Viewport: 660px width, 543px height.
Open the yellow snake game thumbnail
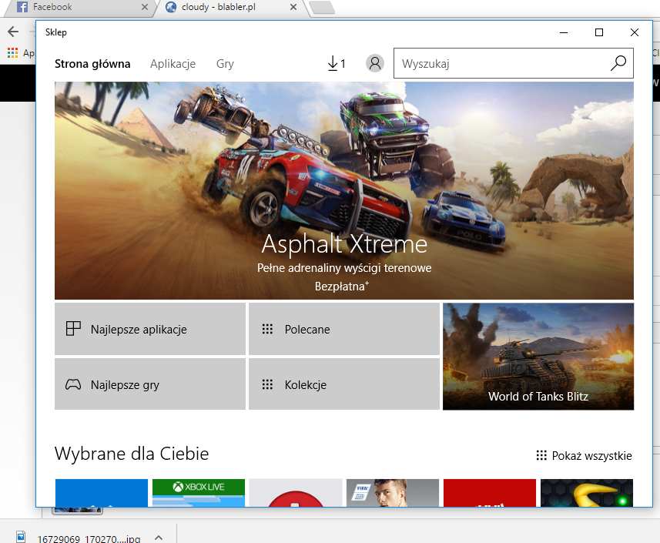(587, 493)
